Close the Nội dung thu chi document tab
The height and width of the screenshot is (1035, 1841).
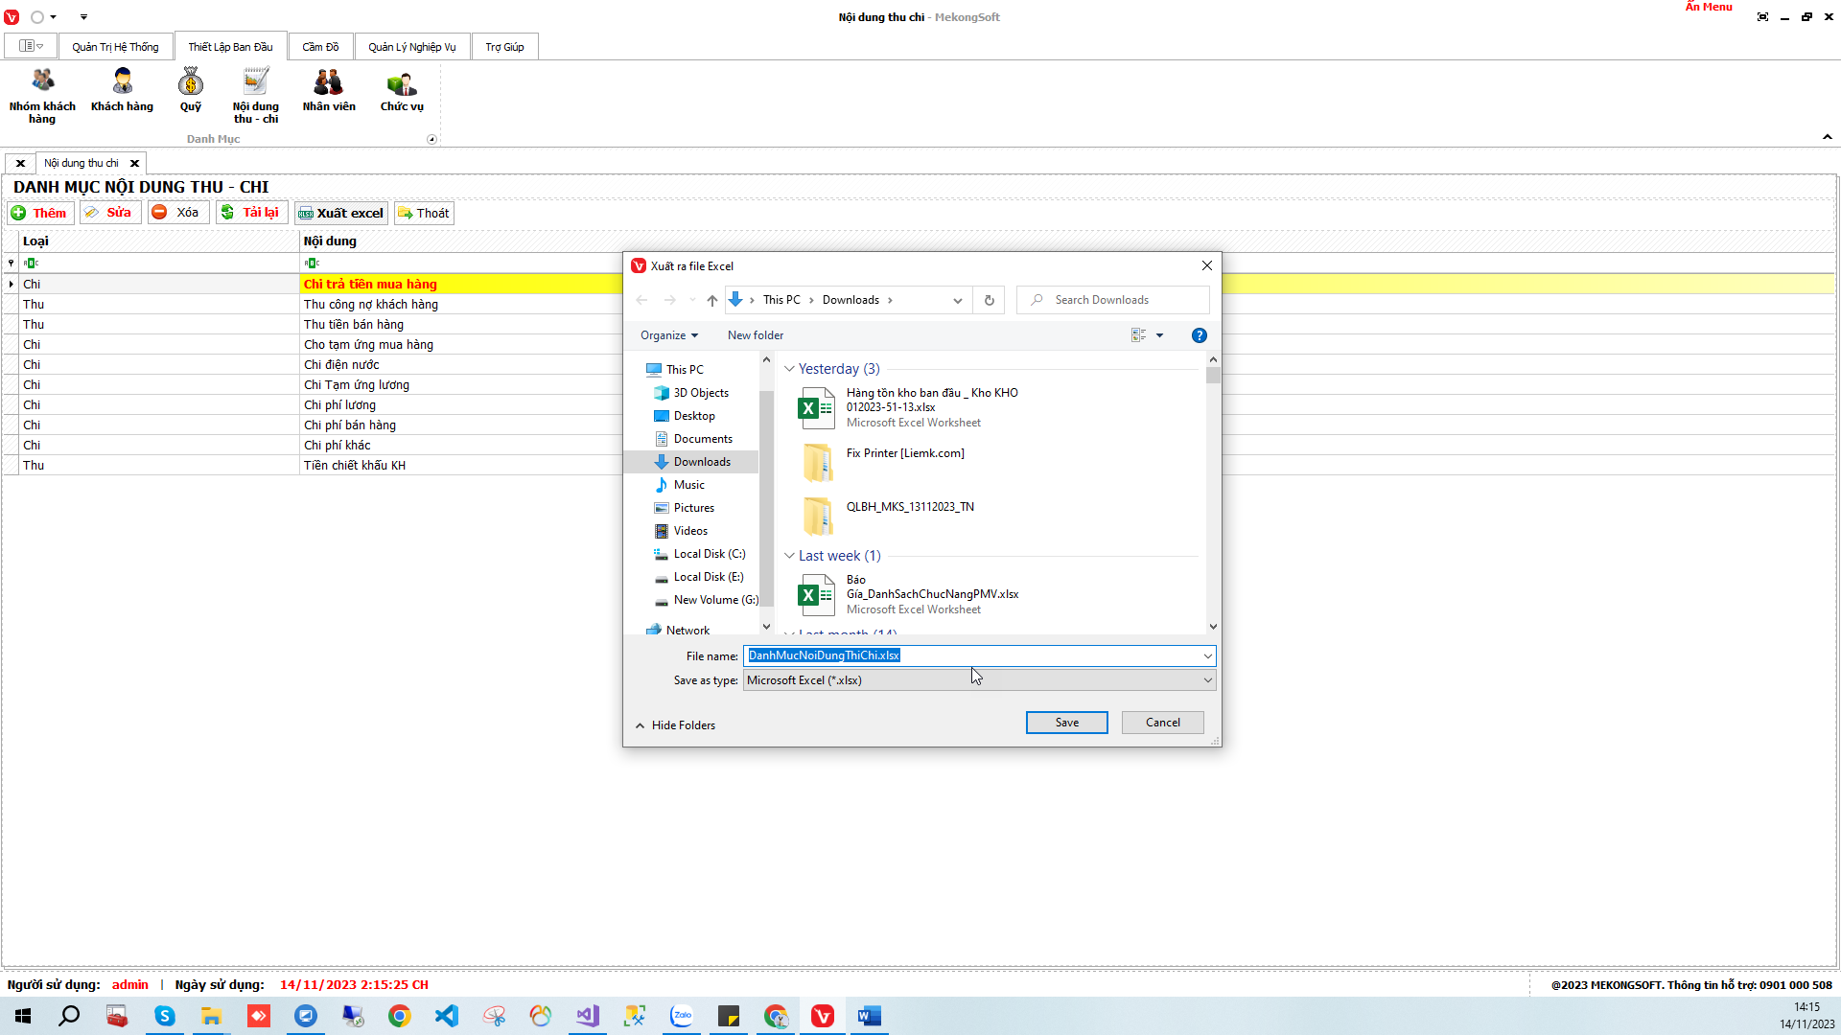pyautogui.click(x=135, y=163)
